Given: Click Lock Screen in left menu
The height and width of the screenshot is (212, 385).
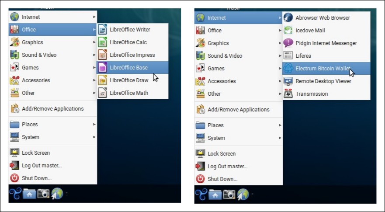Looking at the screenshot, I should (x=53, y=153).
